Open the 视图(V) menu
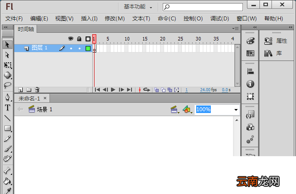Viewport: 296px width, 194px height. coord(64,19)
